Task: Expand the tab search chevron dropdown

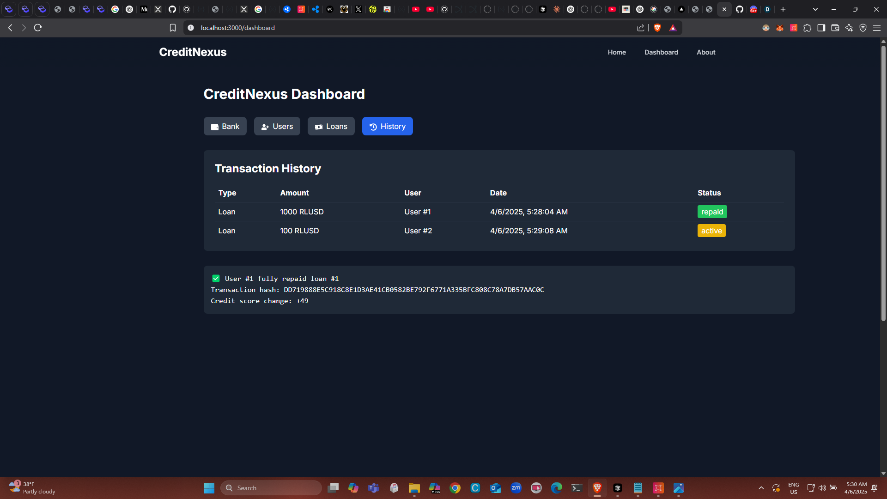Action: coord(815,9)
